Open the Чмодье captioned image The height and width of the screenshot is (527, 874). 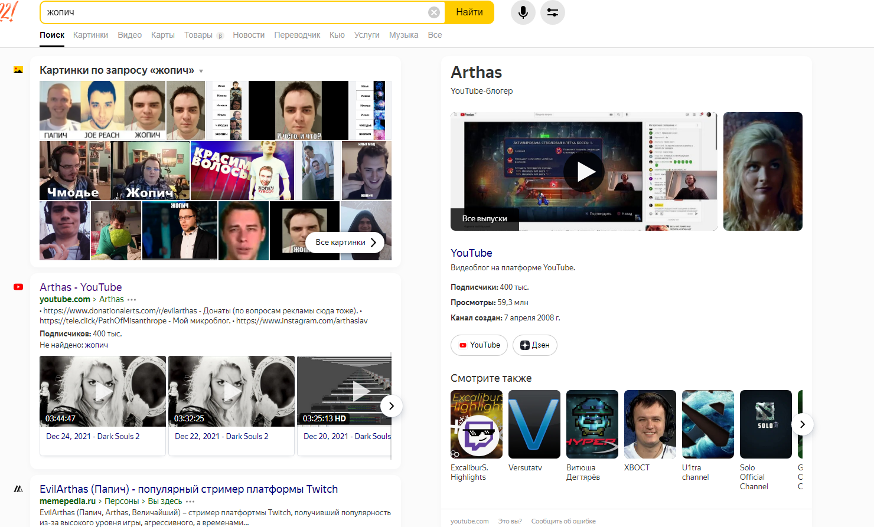pos(75,171)
